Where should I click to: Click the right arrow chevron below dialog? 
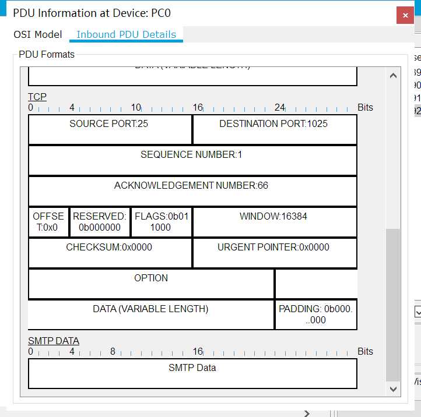pos(307,414)
